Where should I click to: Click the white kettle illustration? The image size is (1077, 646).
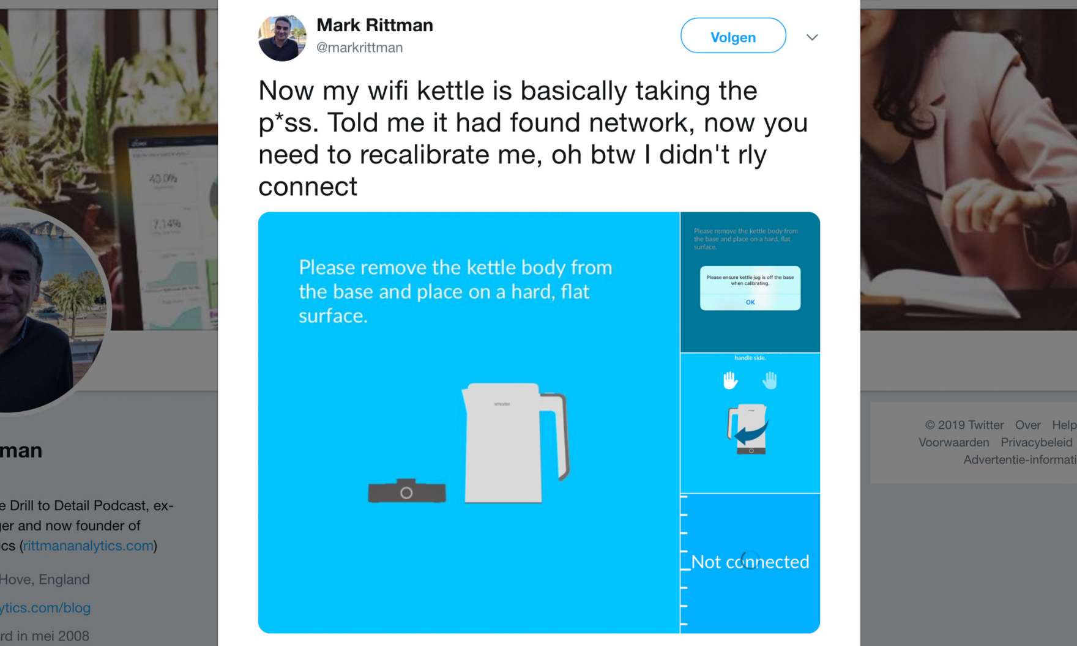[515, 443]
